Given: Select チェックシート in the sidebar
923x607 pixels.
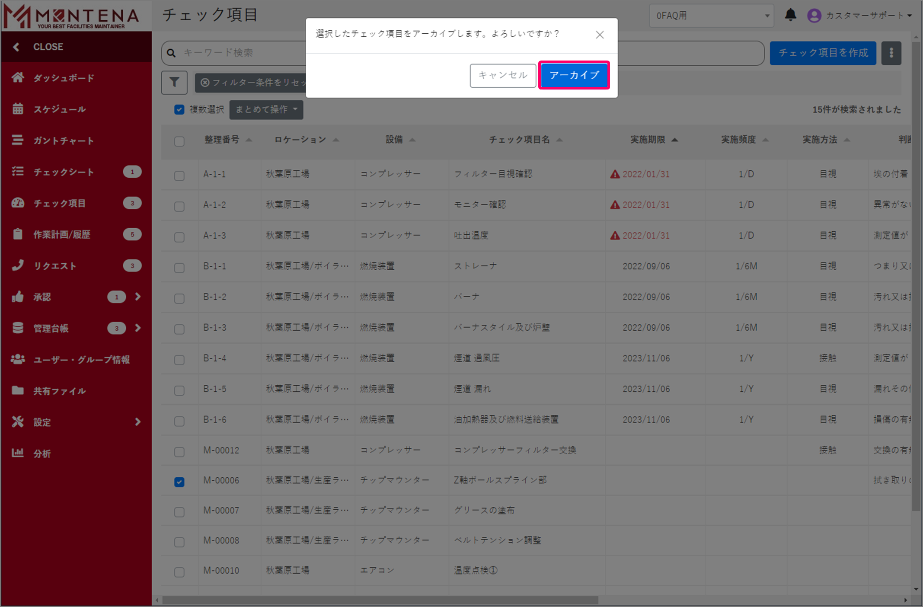Looking at the screenshot, I should pos(64,172).
